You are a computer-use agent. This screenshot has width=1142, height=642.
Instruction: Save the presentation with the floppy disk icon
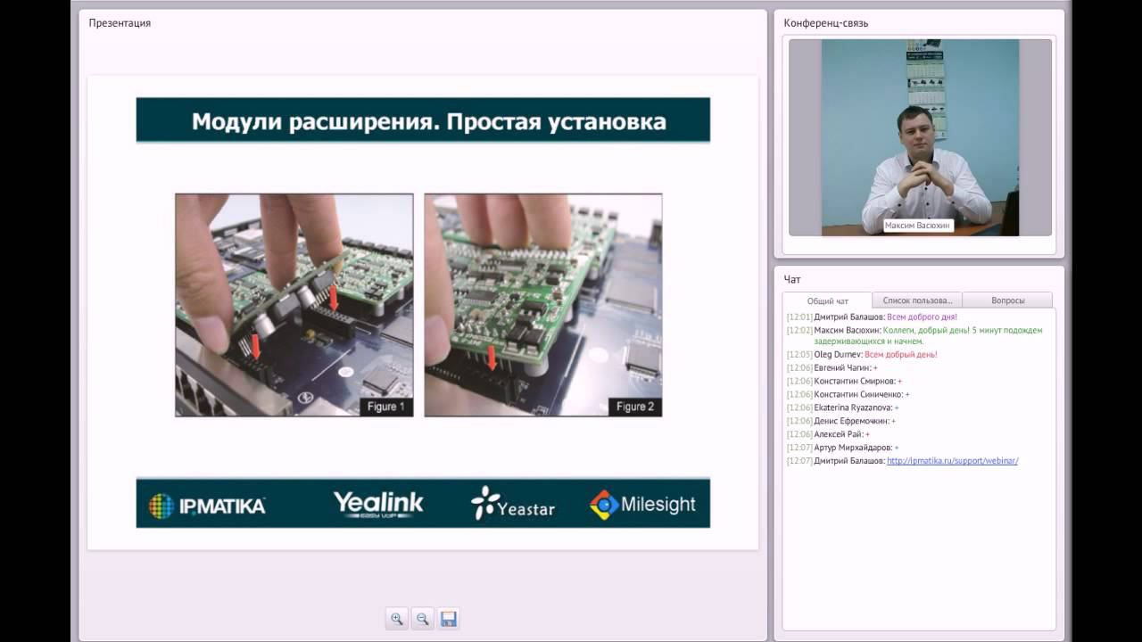point(449,619)
